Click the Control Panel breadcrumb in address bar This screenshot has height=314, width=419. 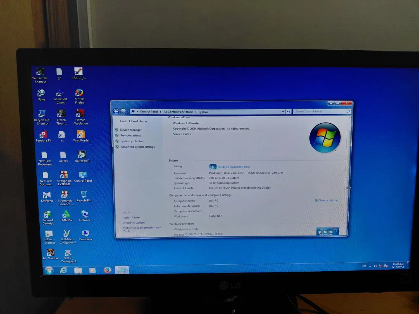click(149, 112)
